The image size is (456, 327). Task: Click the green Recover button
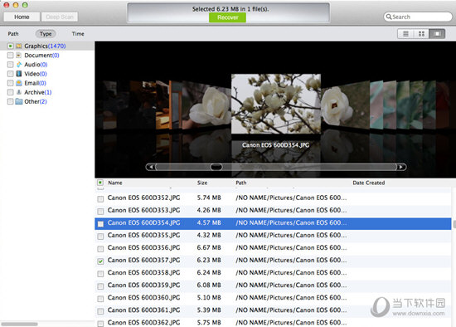[x=227, y=17]
